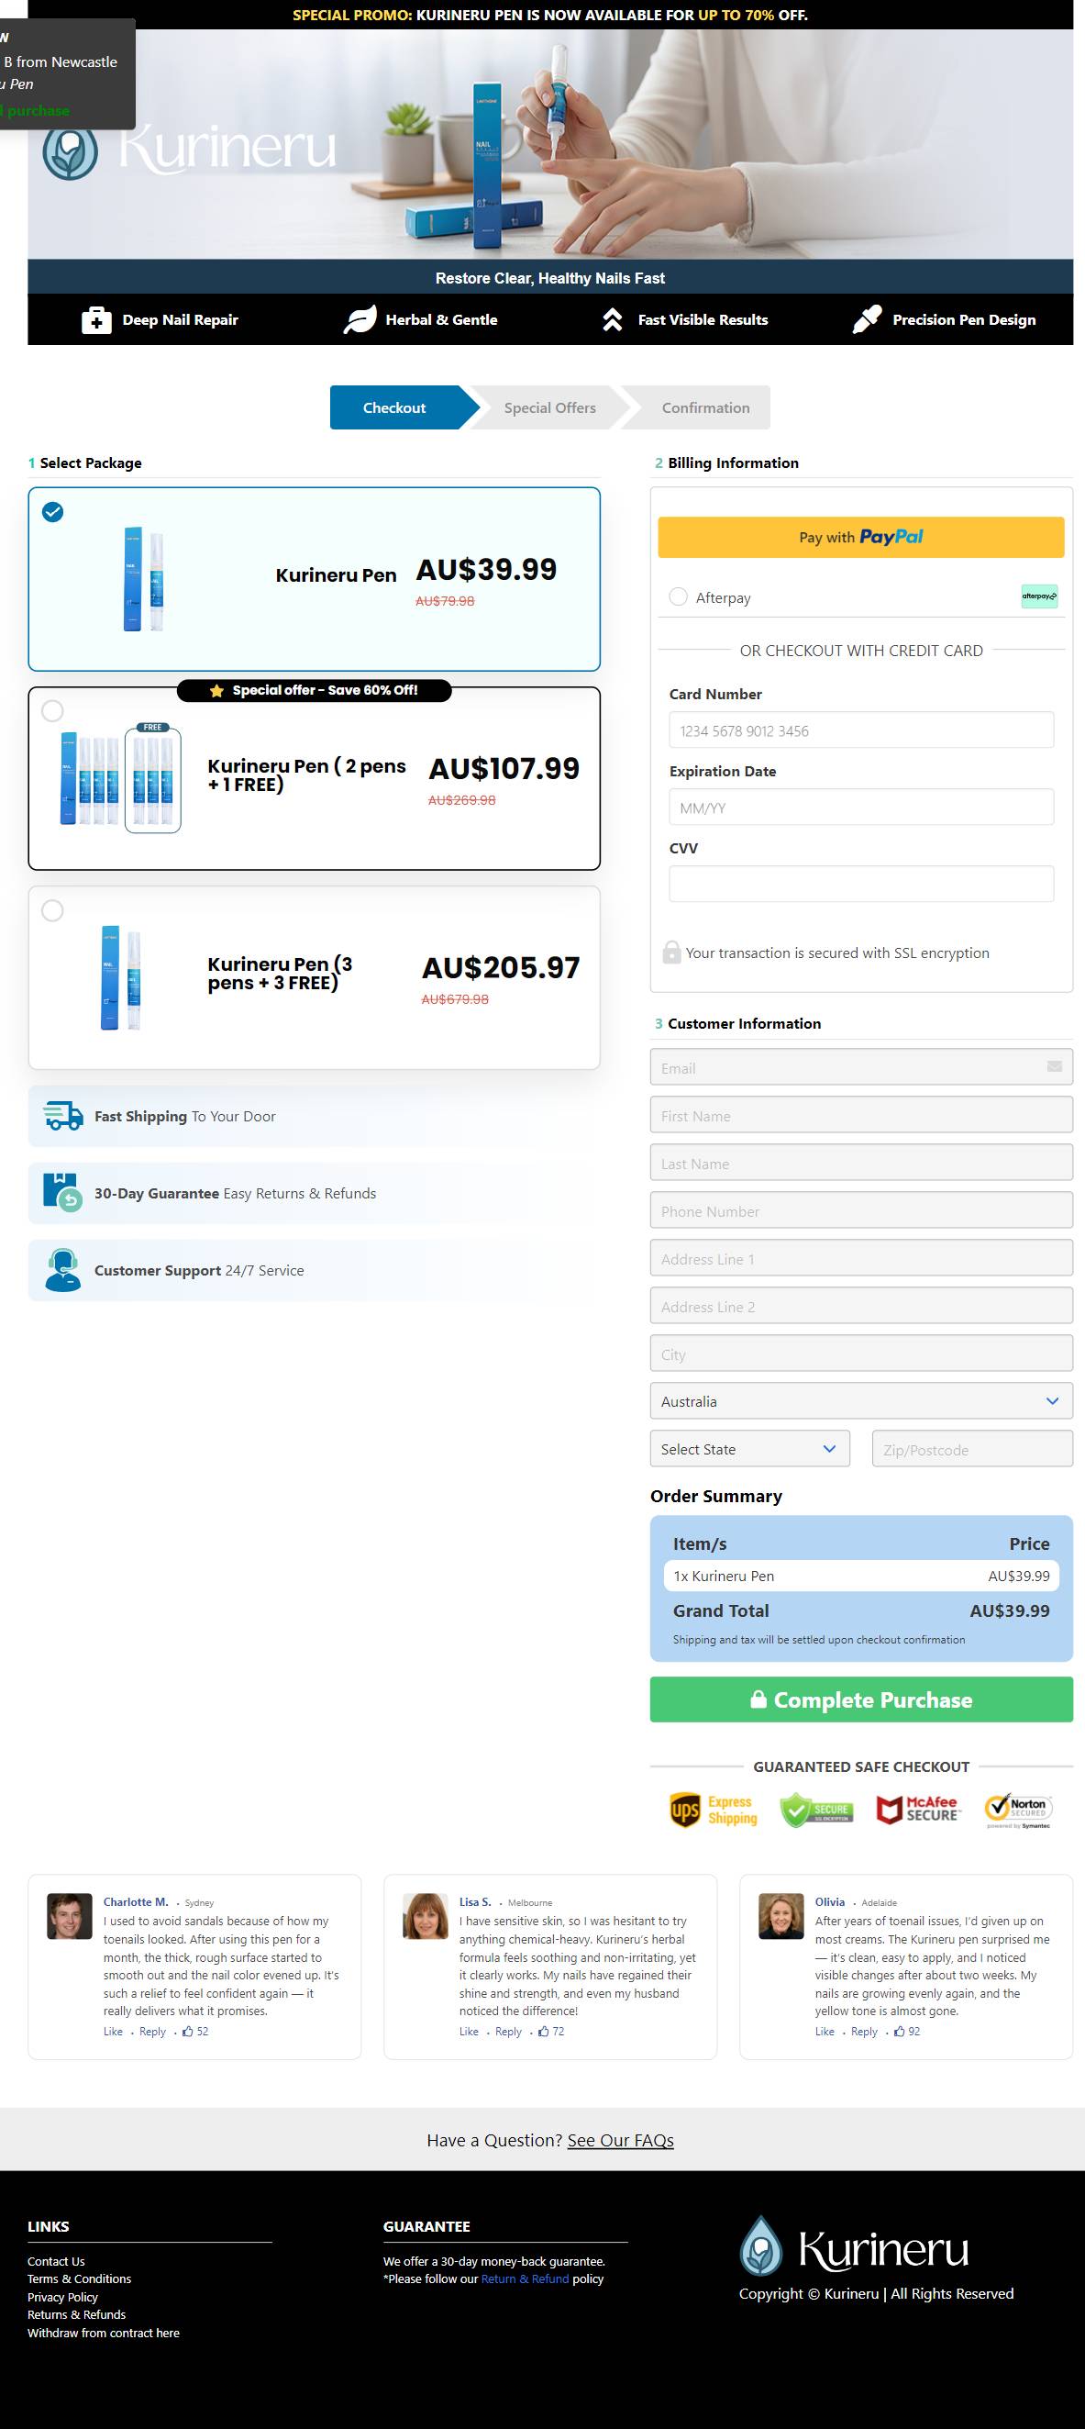Open the Australia country dropdown
This screenshot has width=1085, height=2429.
pyautogui.click(x=860, y=1400)
